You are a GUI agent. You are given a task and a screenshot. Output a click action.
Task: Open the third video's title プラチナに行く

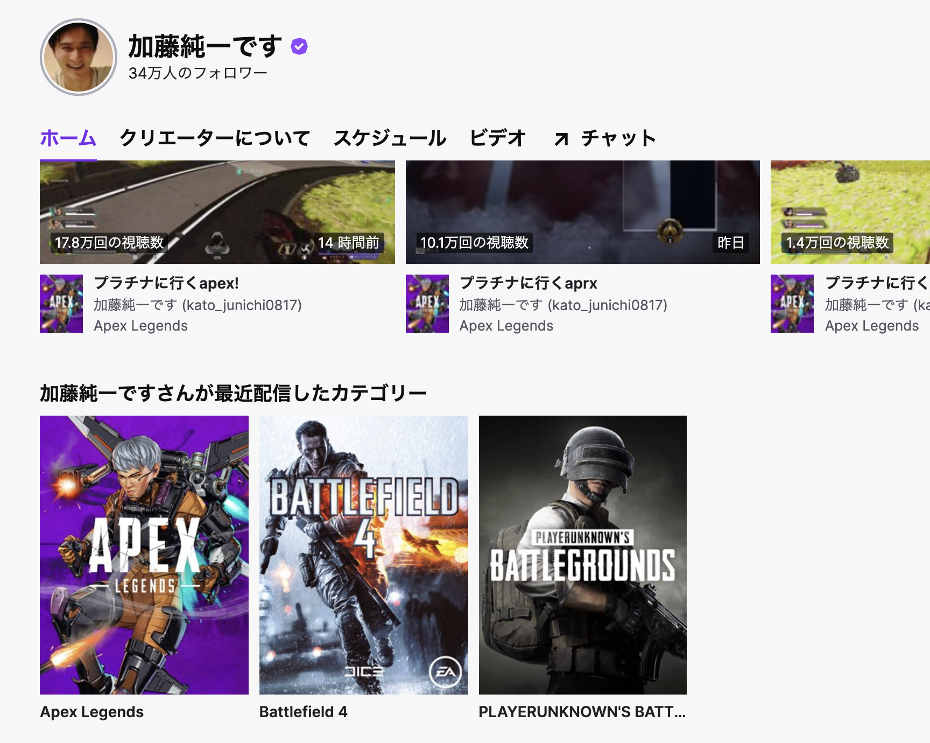pos(877,283)
